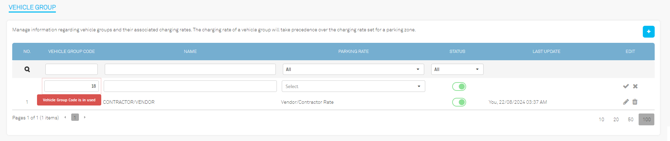Focus the new row Name input field
The height and width of the screenshot is (141, 670).
click(x=190, y=86)
